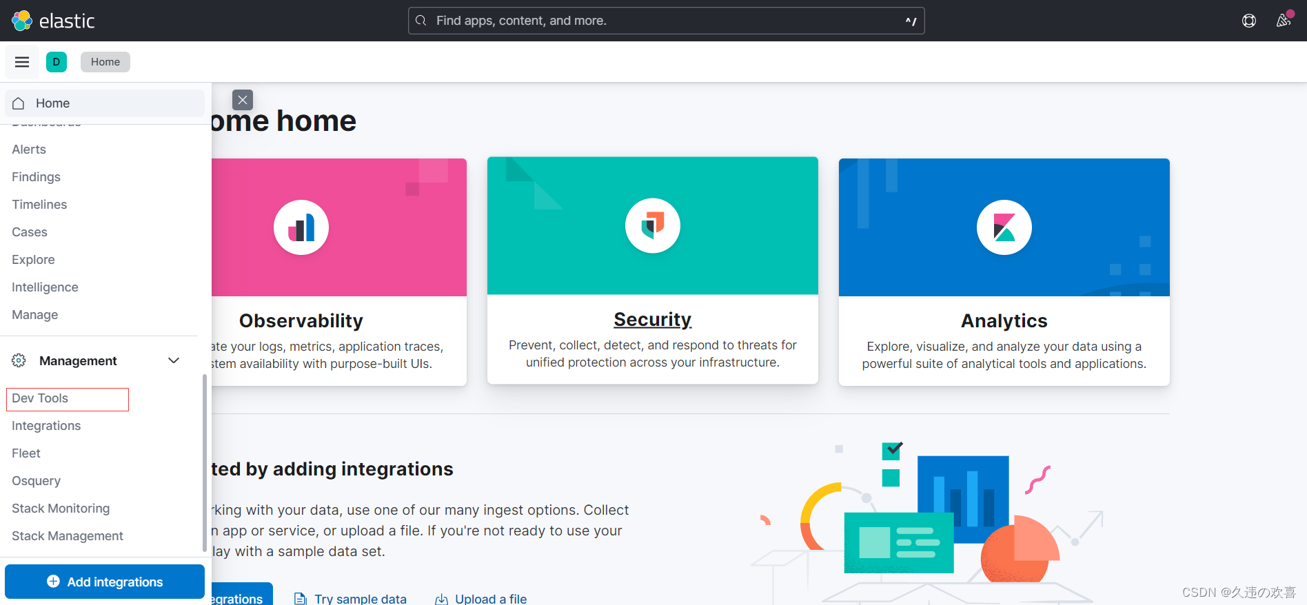Close the side navigation with X button
The width and height of the screenshot is (1307, 605).
tap(243, 100)
